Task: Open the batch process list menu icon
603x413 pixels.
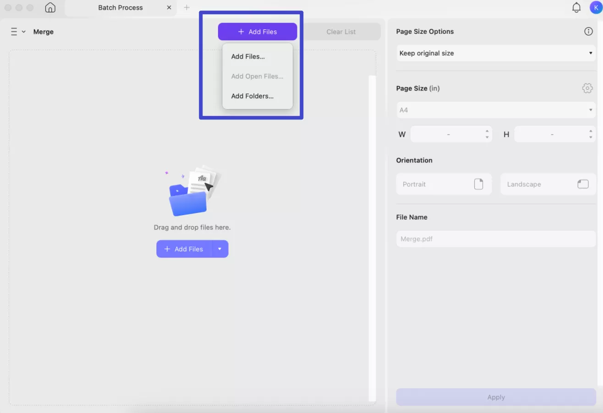Action: pyautogui.click(x=13, y=31)
